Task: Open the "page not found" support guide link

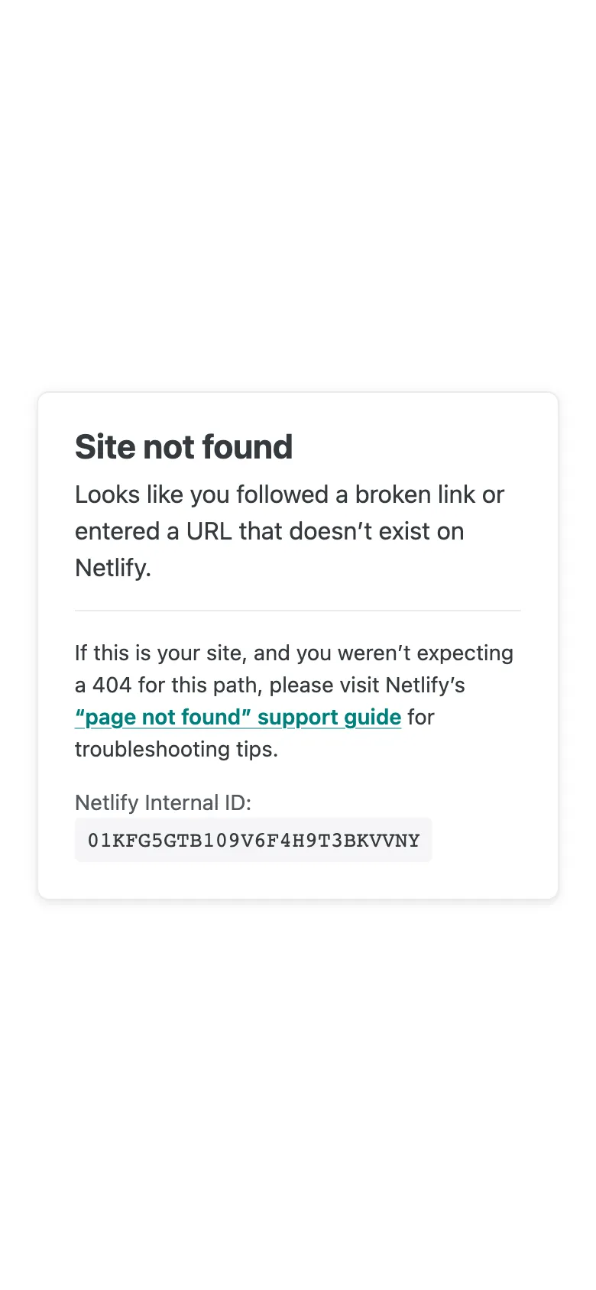Action: click(x=238, y=718)
